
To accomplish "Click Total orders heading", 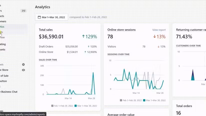I will 184,106.
